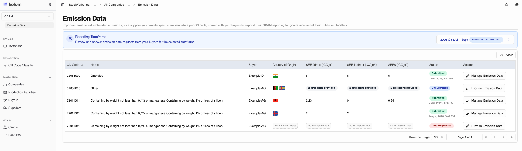
Task: Click Albania flag in 2.23 row
Action: (x=275, y=100)
